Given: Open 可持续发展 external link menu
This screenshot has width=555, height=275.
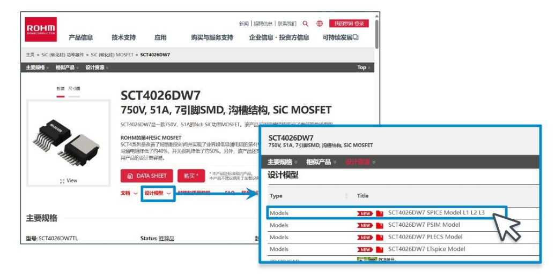Looking at the screenshot, I should tap(341, 37).
